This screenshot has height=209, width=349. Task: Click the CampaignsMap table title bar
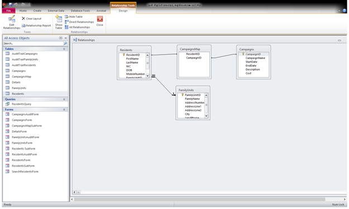coord(194,49)
